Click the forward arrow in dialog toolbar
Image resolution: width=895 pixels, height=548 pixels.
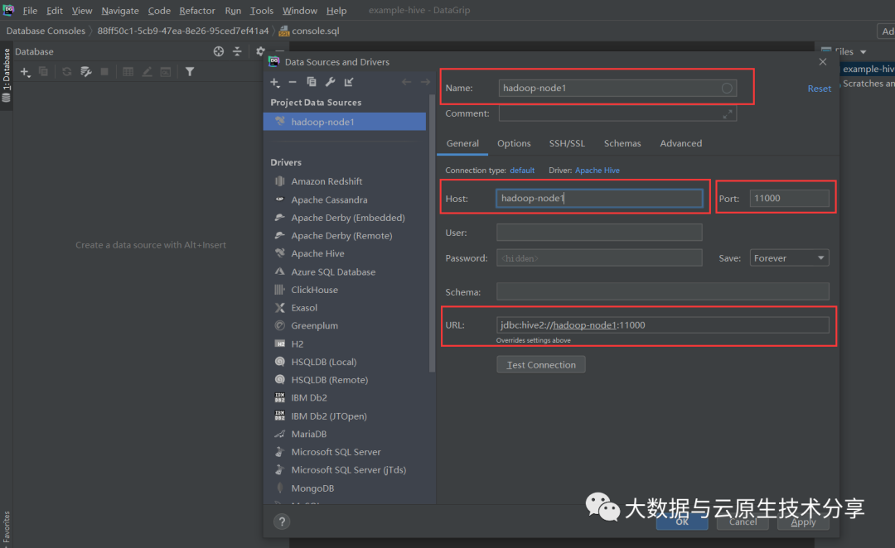pos(425,82)
